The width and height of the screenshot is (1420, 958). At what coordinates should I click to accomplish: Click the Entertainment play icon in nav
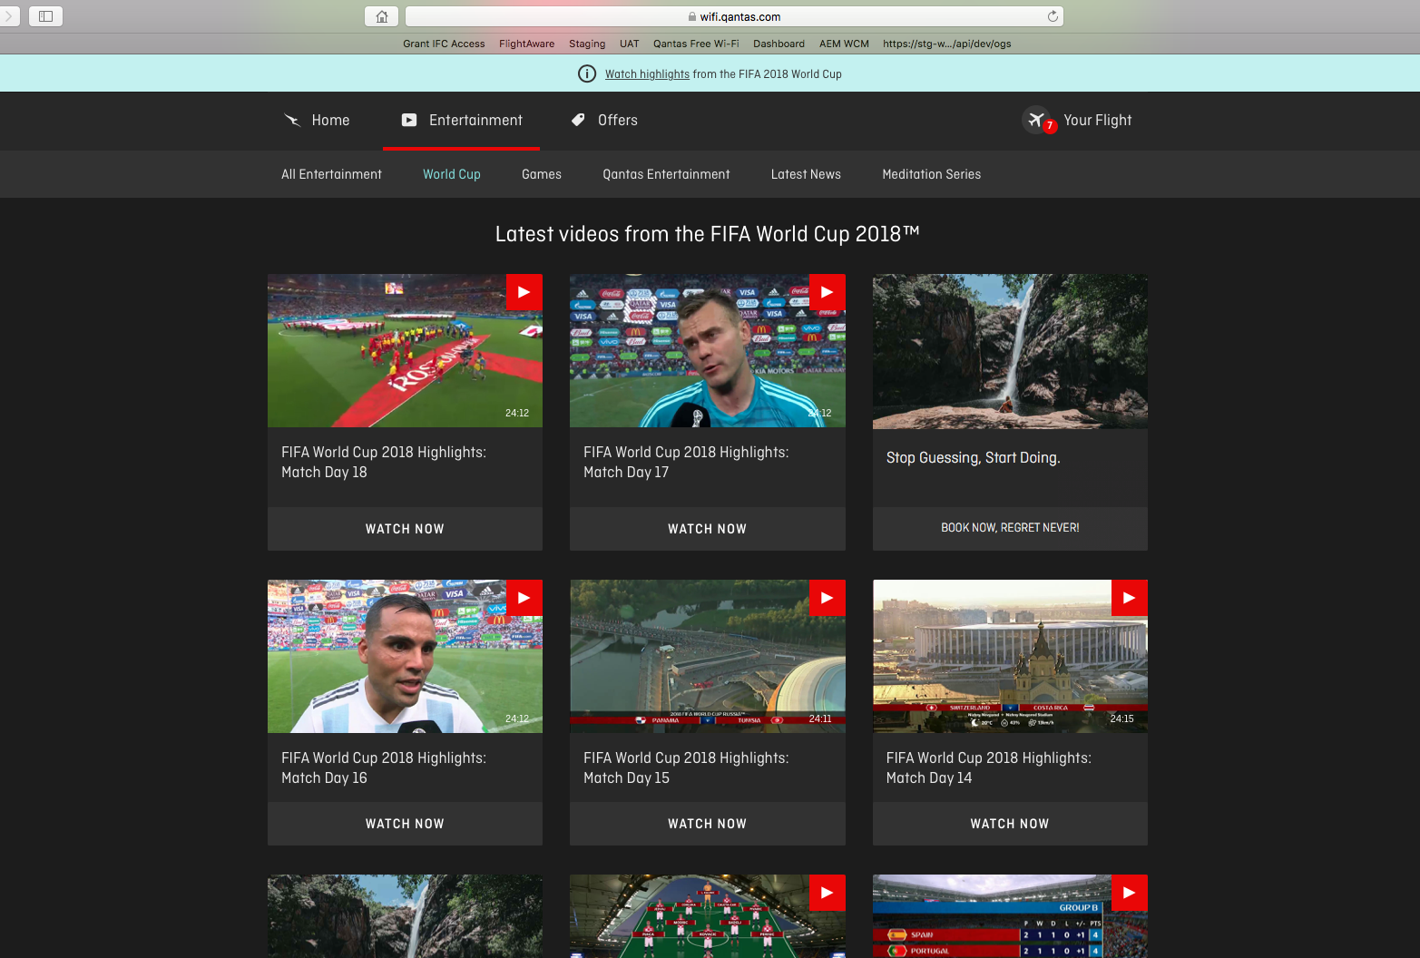[x=409, y=120]
